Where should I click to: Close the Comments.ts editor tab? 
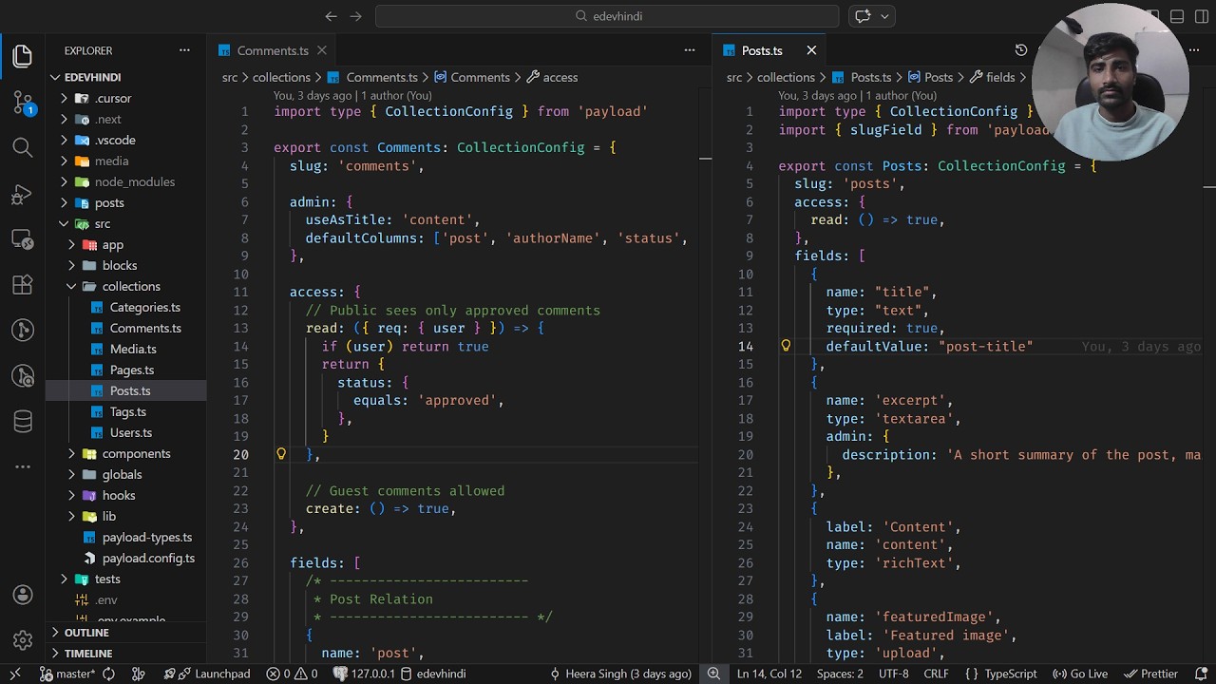[322, 50]
